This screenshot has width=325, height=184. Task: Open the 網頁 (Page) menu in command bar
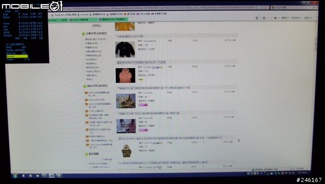[285, 18]
